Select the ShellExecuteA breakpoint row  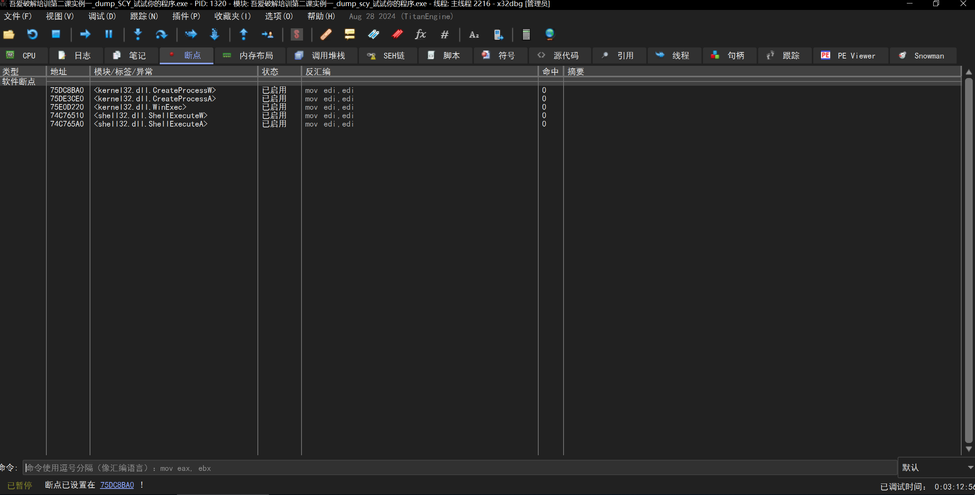pyautogui.click(x=480, y=124)
